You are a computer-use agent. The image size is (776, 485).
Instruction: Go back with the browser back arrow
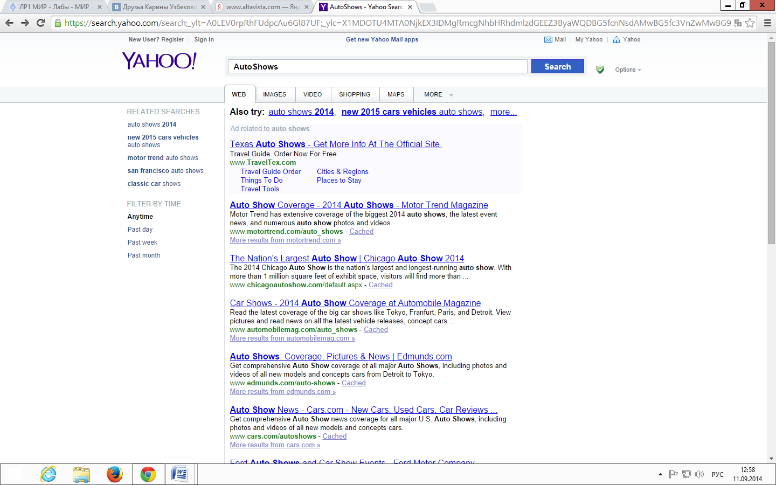9,23
